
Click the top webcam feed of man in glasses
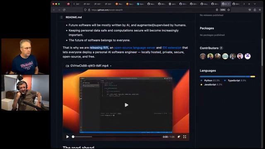coord(25,56)
